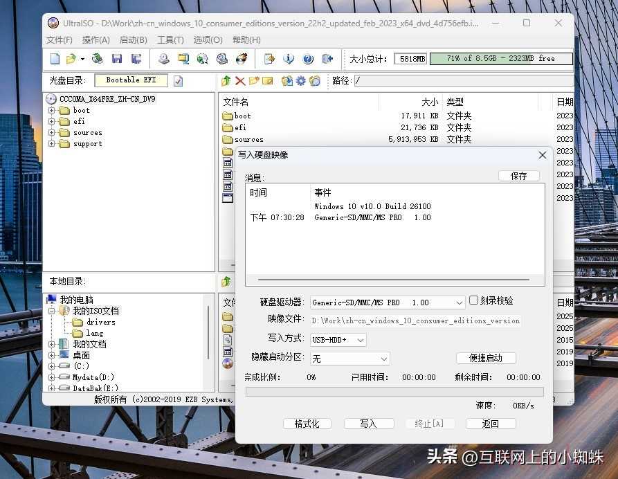This screenshot has width=618, height=479.
Task: Toggle the checkbox beside Bootable EFI
Action: [x=178, y=81]
